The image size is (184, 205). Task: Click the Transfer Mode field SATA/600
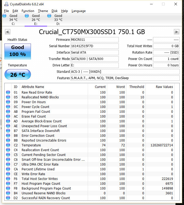pyautogui.click(x=95, y=59)
